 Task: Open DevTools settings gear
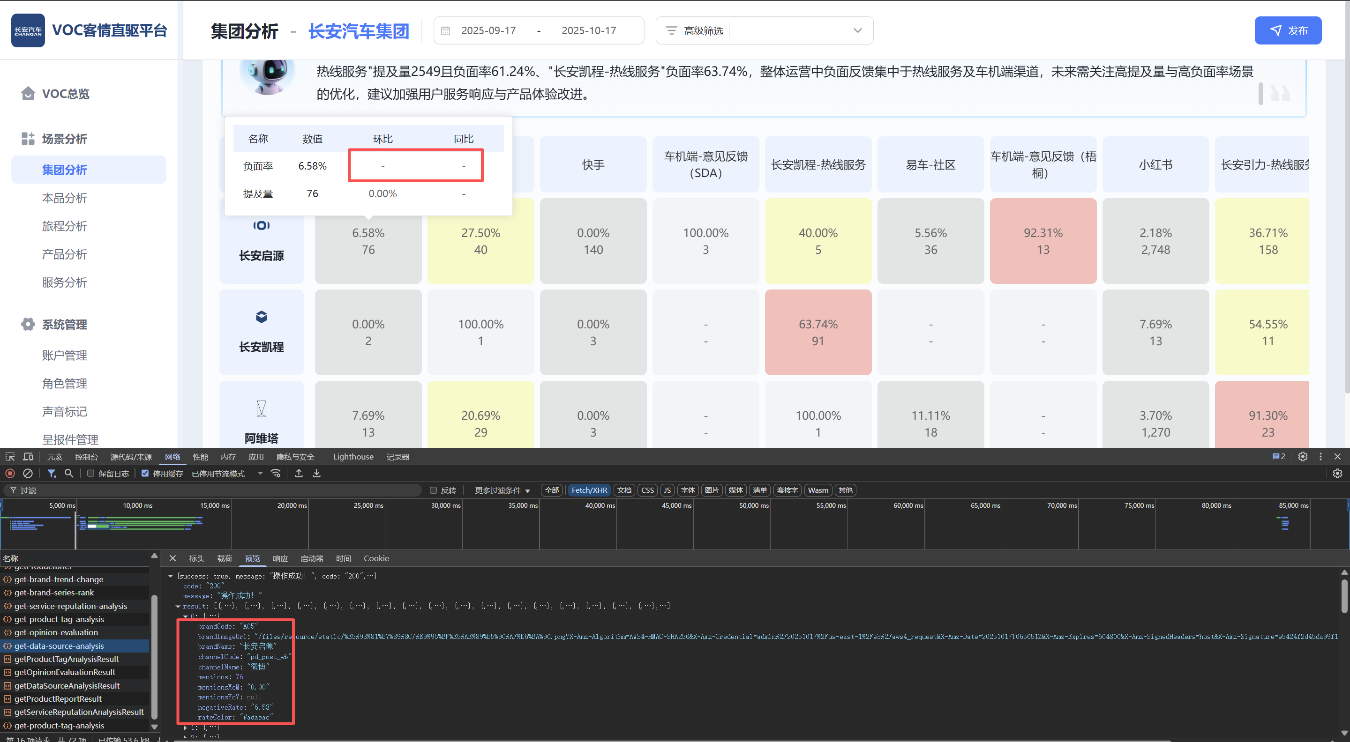click(1303, 457)
